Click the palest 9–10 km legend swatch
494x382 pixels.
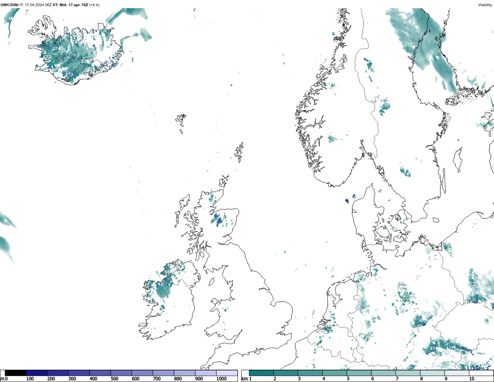tap(456, 373)
